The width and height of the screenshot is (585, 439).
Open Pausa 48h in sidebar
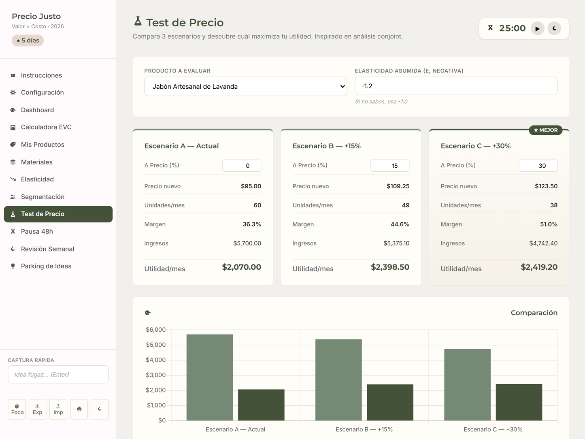pos(58,231)
